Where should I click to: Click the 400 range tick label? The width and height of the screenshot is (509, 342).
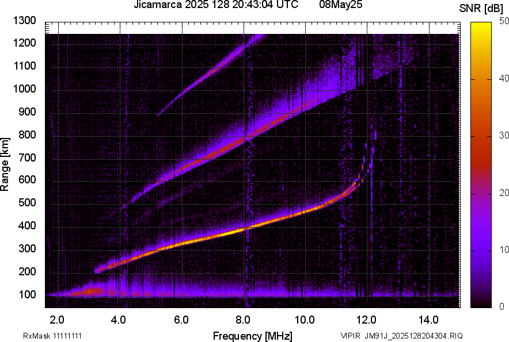click(27, 226)
